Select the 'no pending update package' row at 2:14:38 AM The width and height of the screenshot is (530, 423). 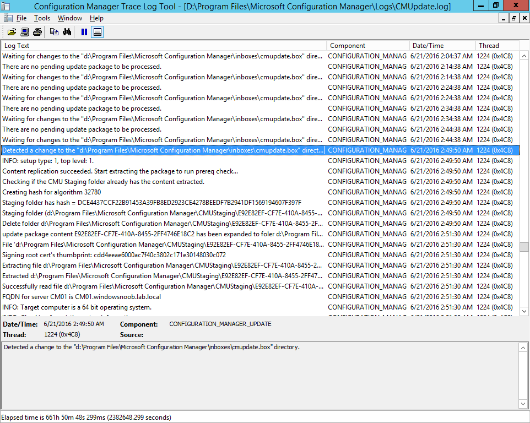[260, 67]
